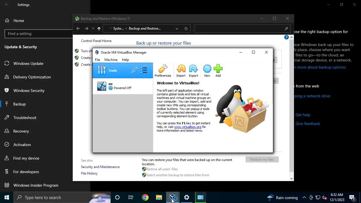This screenshot has width=361, height=203.
Task: Click the volume icon in the tray
Action: click(x=324, y=197)
